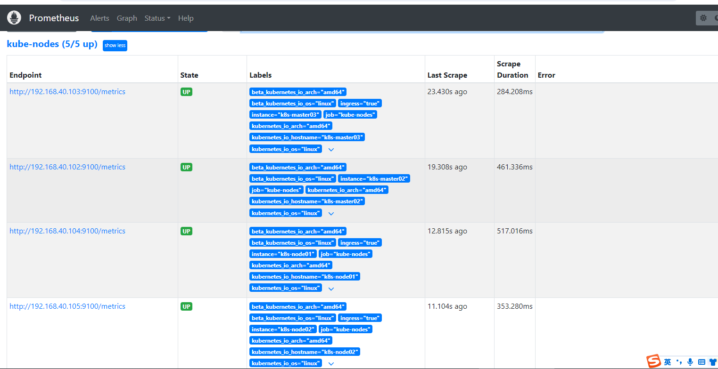The width and height of the screenshot is (718, 369).
Task: Open the 192.168.40.103:9100/metrics endpoint link
Action: (67, 92)
